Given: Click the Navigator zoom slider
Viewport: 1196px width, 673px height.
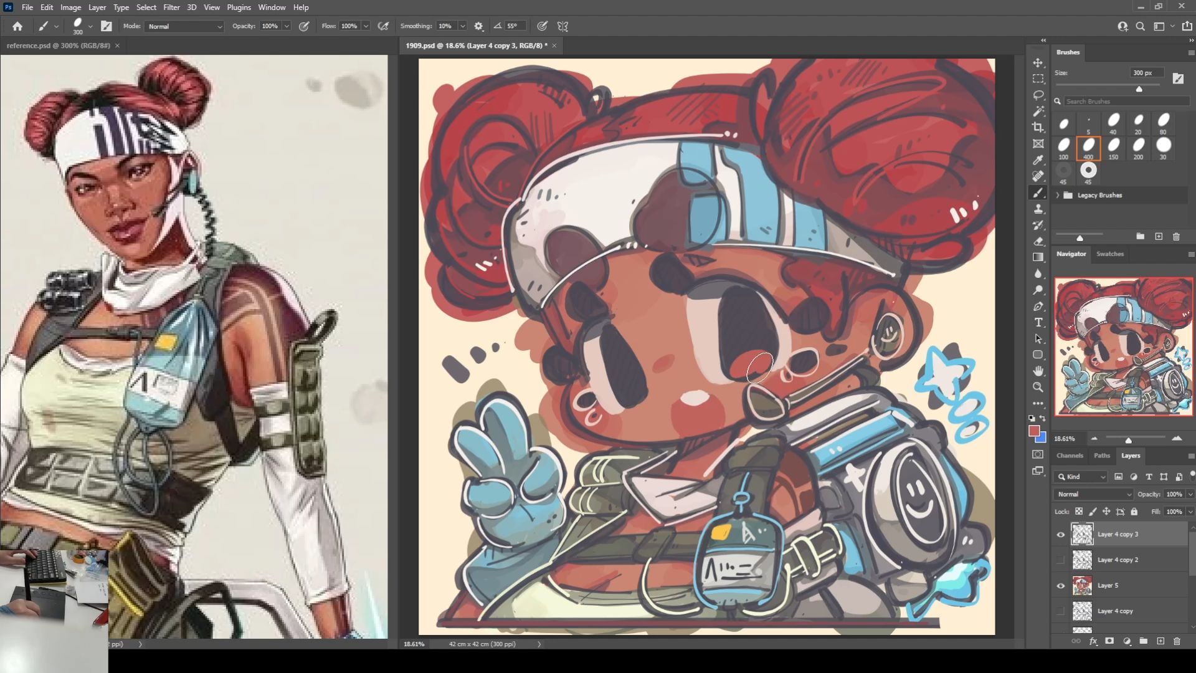Looking at the screenshot, I should tap(1128, 441).
